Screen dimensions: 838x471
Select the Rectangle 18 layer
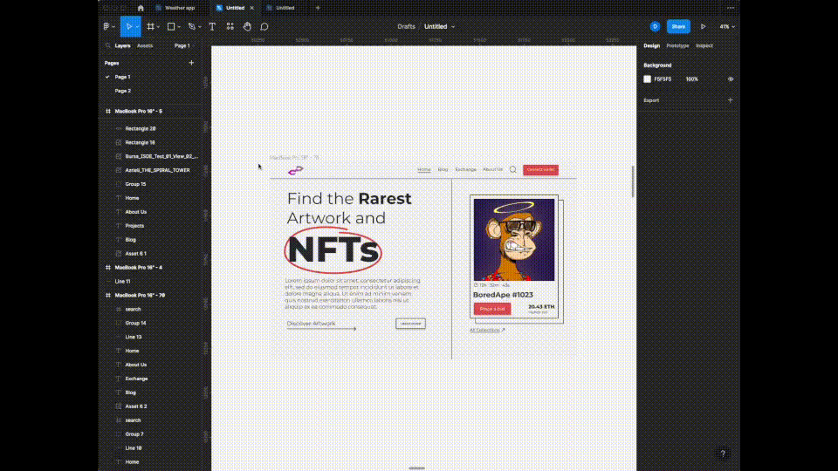pos(140,142)
